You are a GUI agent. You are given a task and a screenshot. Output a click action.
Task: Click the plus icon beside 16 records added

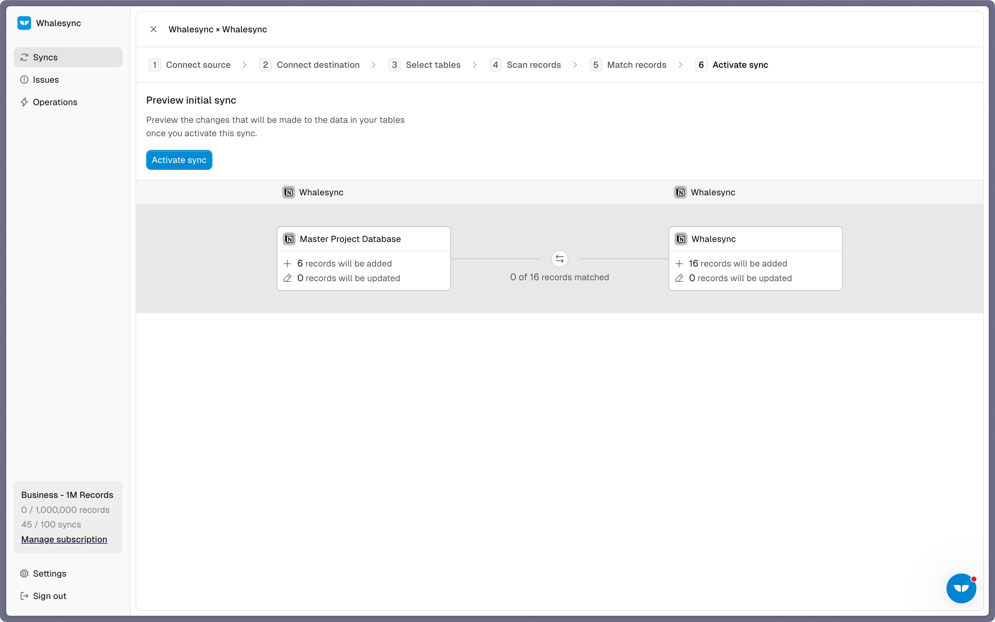tap(679, 264)
